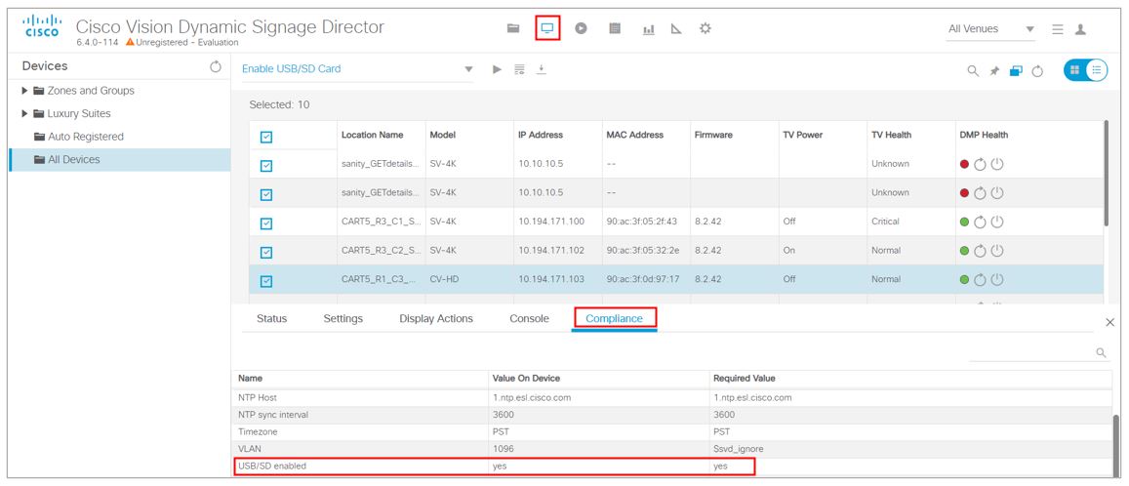
Task: Click the pin icon above the device table
Action: click(994, 70)
